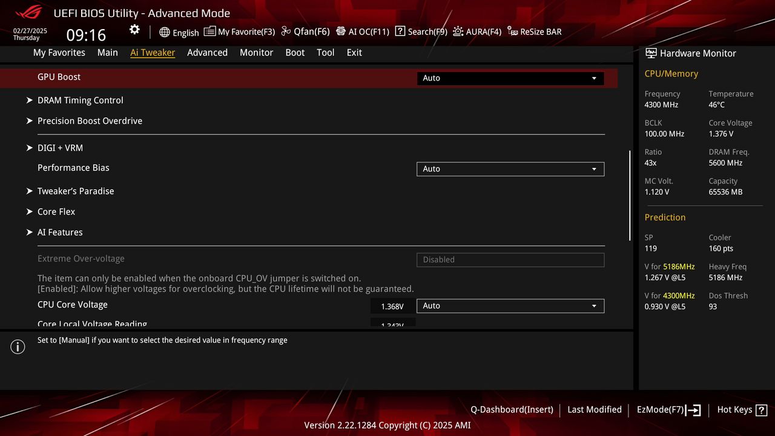Screen dimensions: 775x436
Task: Click the 5186MHz highlighted frequency text
Action: pyautogui.click(x=679, y=266)
